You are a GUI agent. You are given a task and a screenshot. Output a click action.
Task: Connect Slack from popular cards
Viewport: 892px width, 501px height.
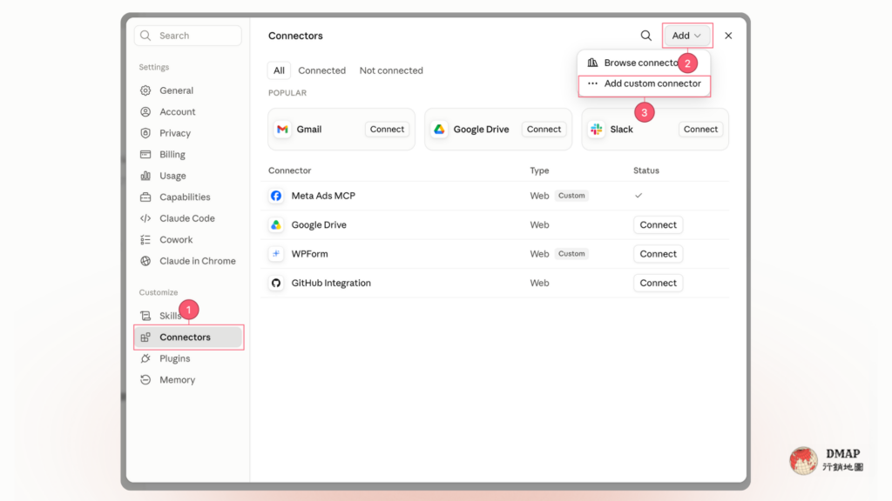coord(701,129)
